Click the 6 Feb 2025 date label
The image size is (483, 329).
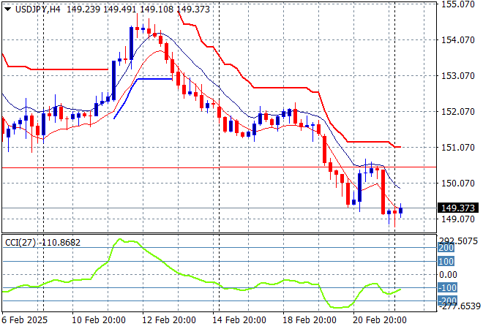click(23, 320)
